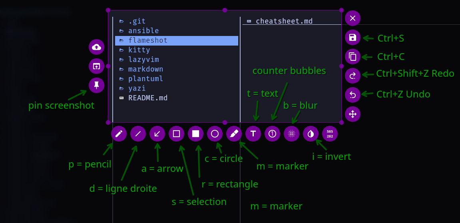Select the counter bubble tool
Viewport: 460px width, 223px height.
coord(272,134)
